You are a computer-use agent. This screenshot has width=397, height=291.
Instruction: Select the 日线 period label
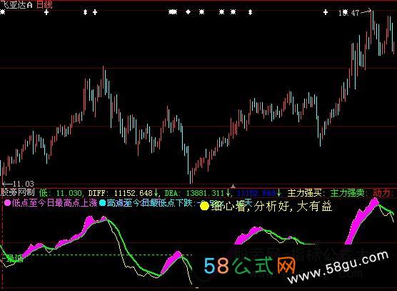click(44, 5)
